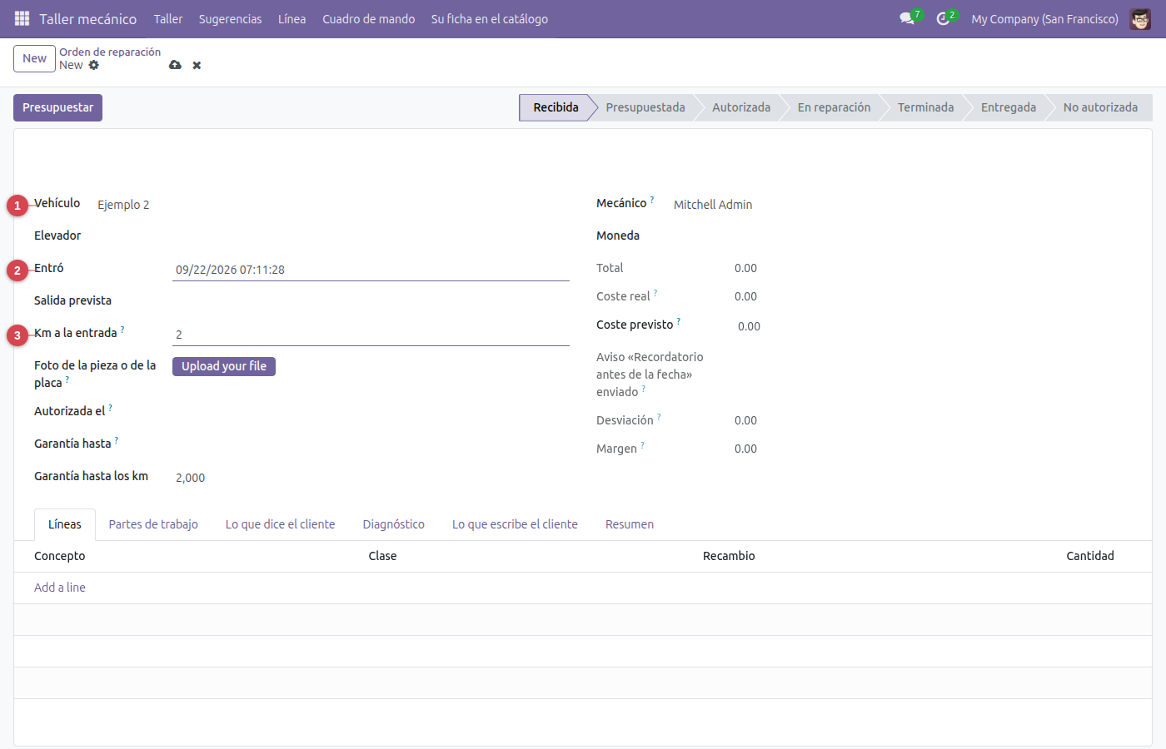1166x749 pixels.
Task: Click the help mark beside Mecánico
Action: [652, 200]
